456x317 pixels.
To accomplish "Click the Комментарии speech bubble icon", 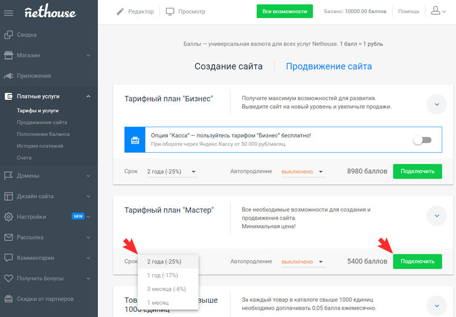I will tap(9, 258).
